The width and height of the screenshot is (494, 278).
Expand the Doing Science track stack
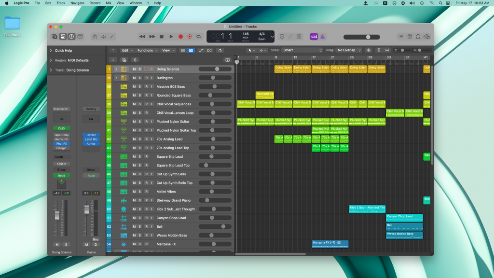(116, 69)
